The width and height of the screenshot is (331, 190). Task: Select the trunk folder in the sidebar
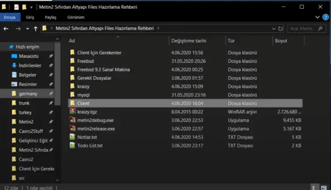pos(24,103)
